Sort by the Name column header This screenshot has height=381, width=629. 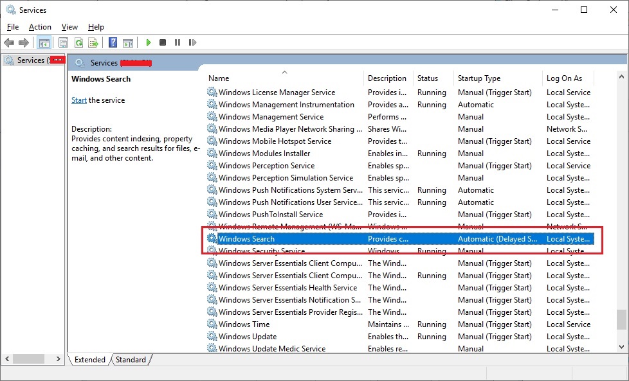(284, 78)
